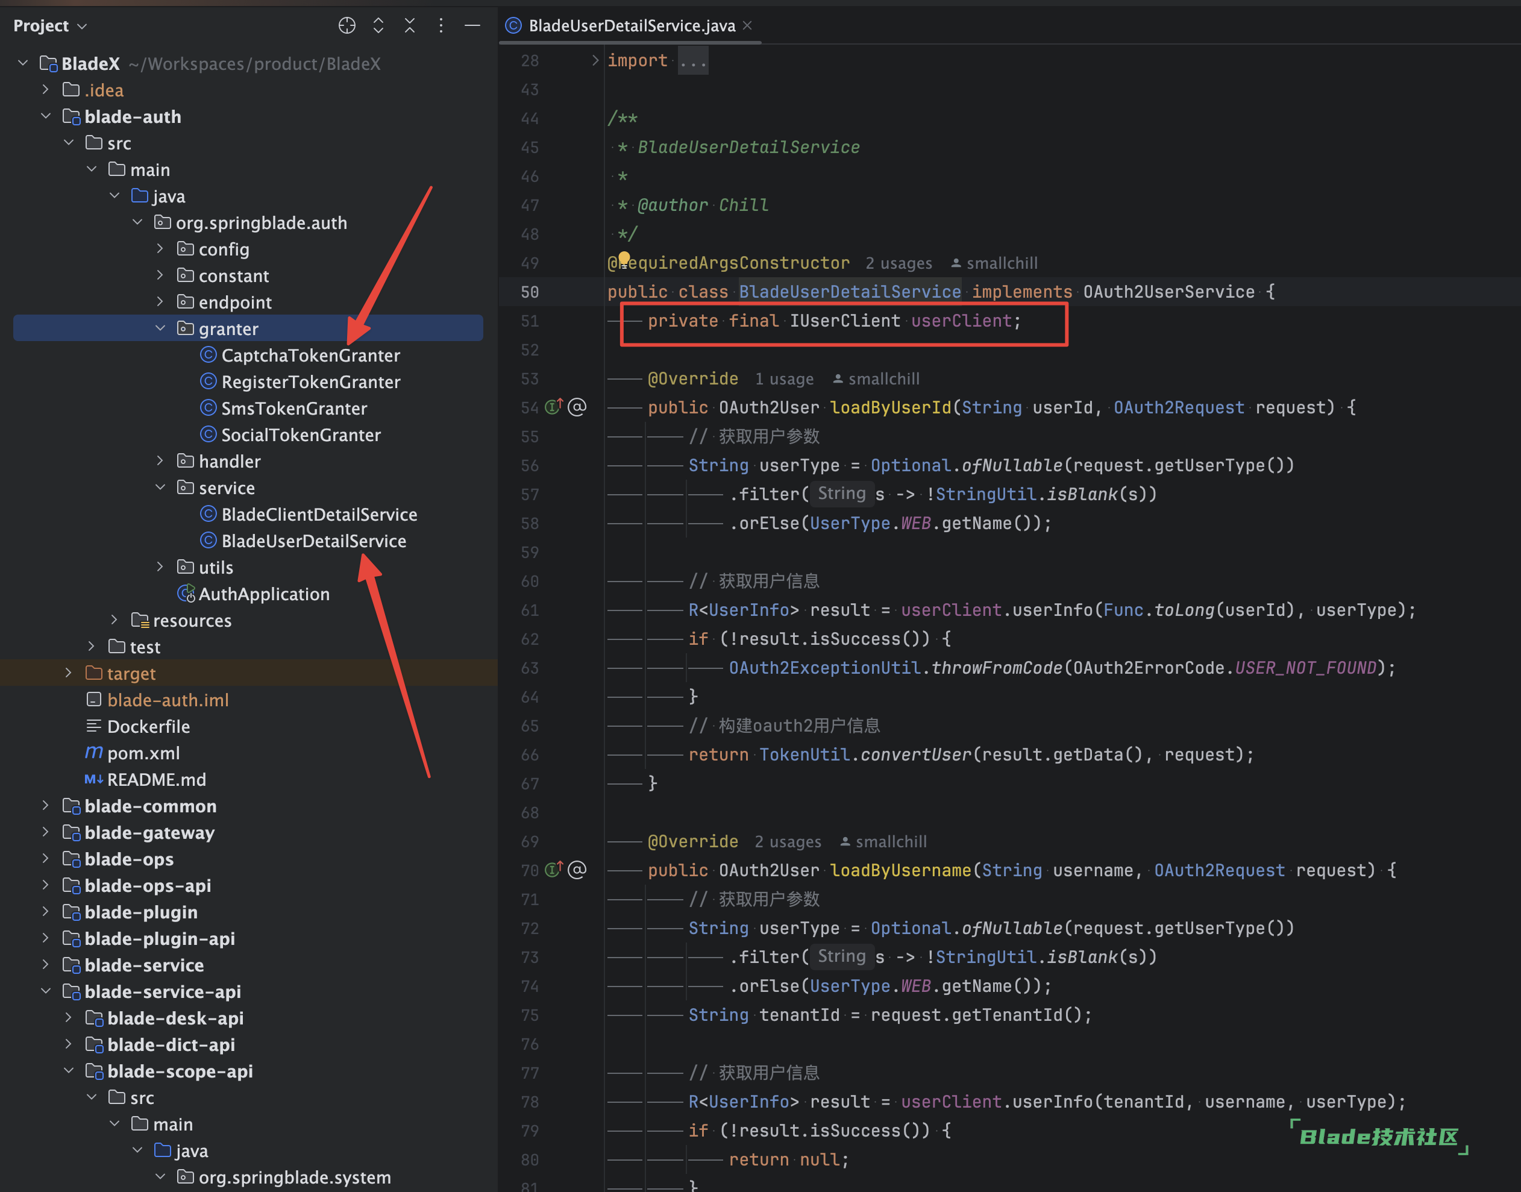This screenshot has width=1521, height=1192.
Task: Open the Dockerfile
Action: (x=148, y=727)
